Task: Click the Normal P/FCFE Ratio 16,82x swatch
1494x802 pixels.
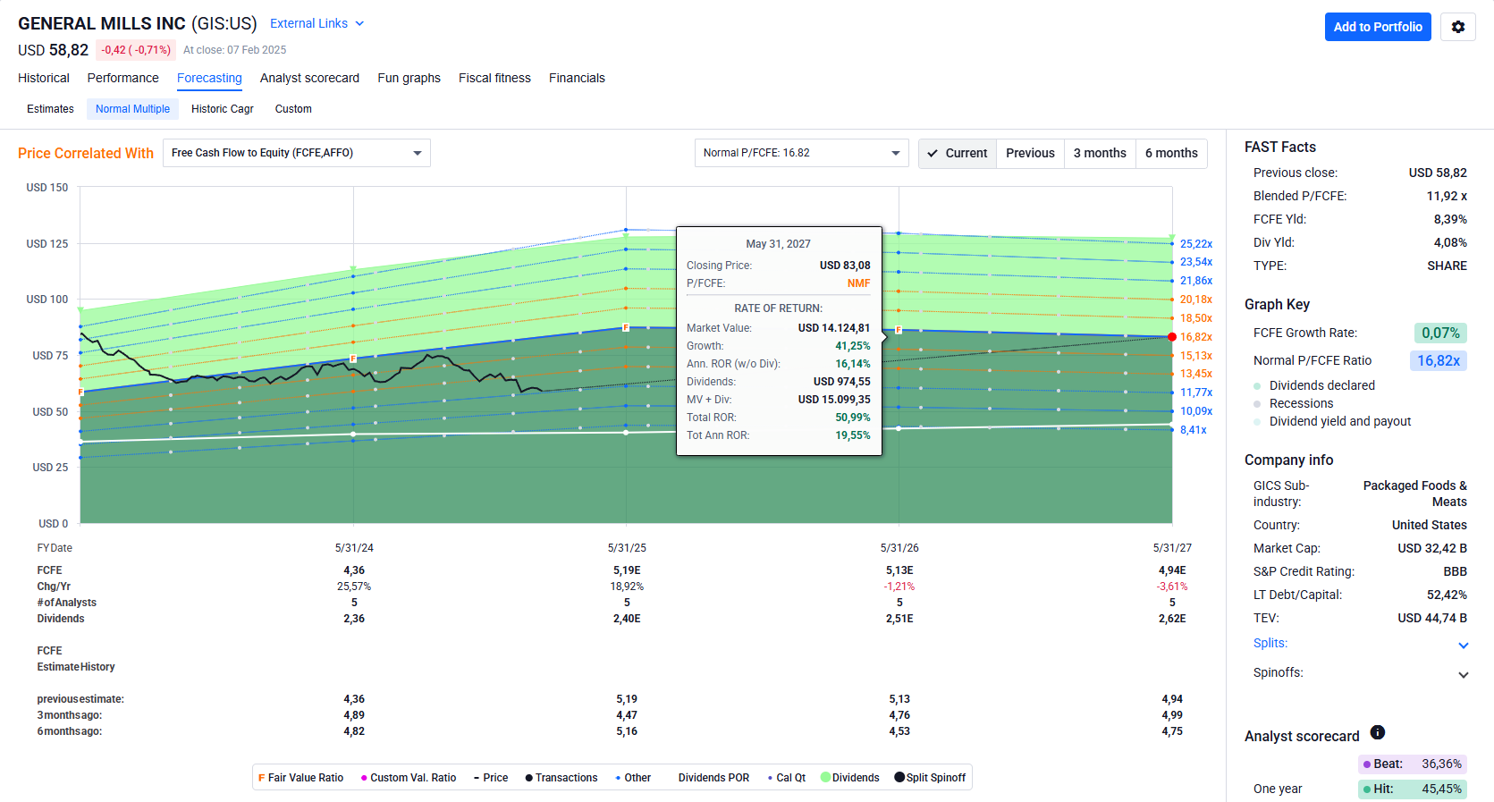Action: (1439, 360)
